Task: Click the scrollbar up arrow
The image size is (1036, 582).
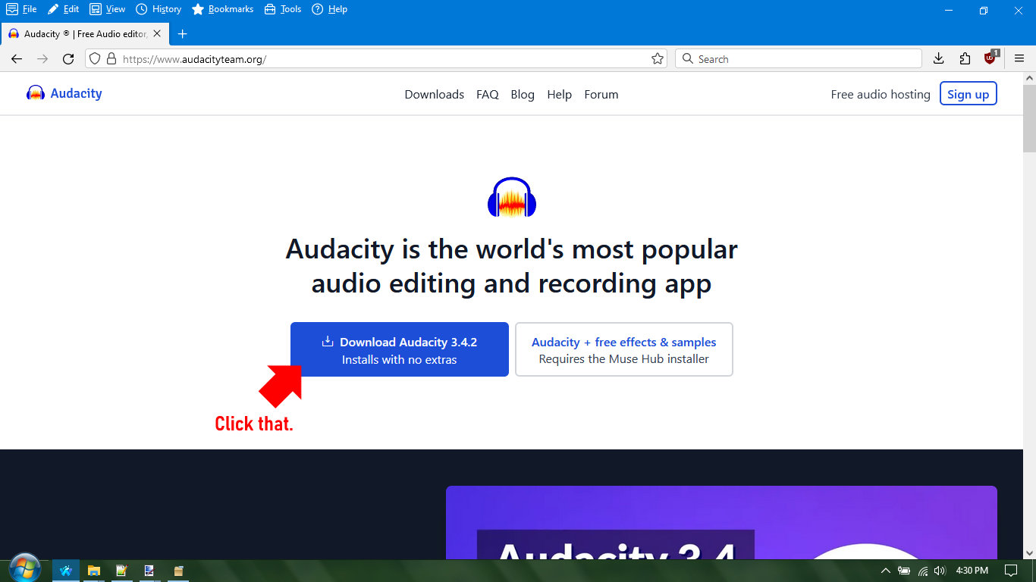Action: (x=1029, y=78)
